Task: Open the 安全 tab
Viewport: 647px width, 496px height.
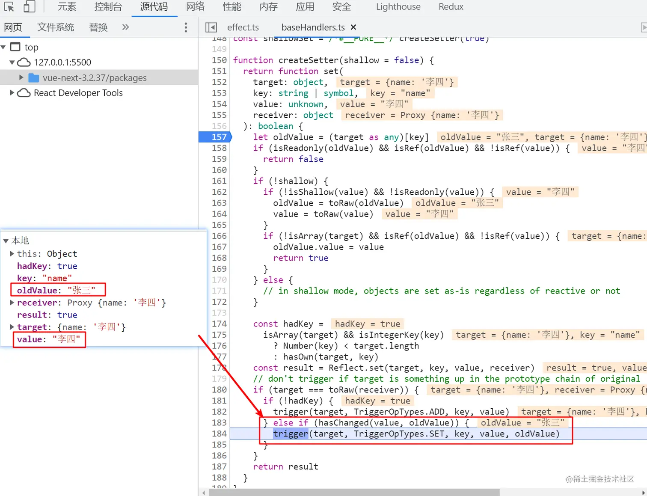Action: 341,7
